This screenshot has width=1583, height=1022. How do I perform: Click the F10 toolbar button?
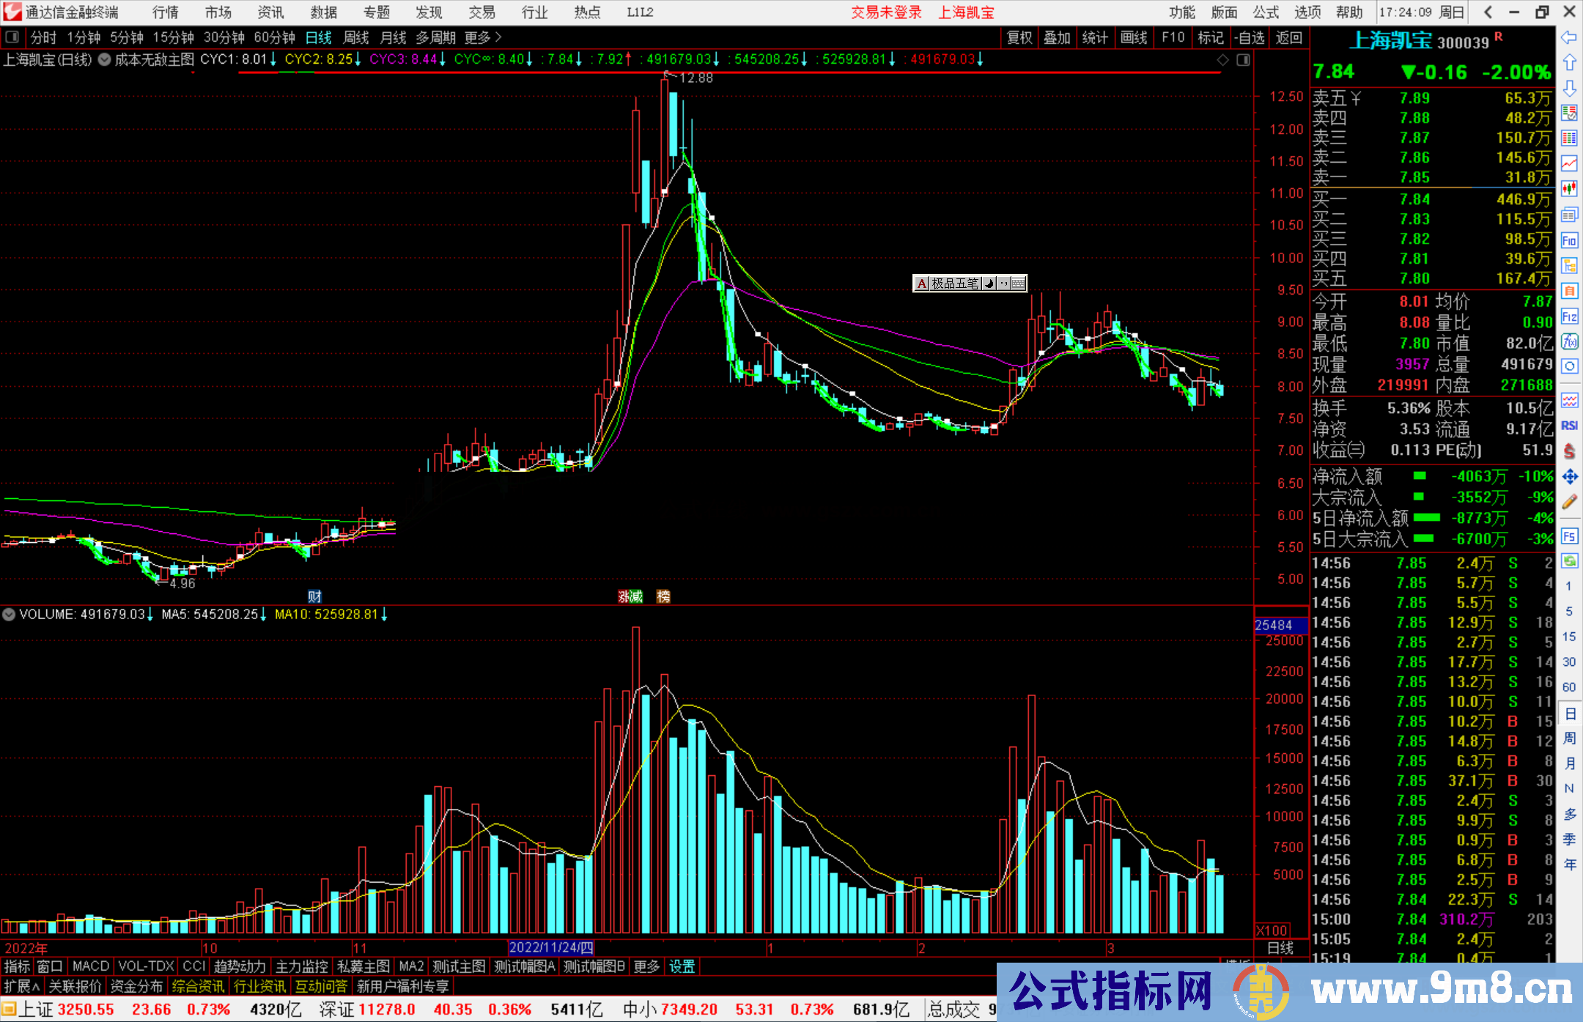coord(1173,37)
